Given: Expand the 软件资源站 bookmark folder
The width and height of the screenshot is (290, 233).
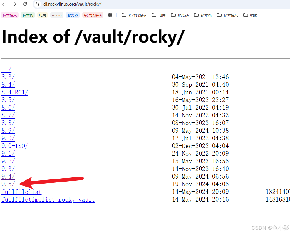Looking at the screenshot, I should point(134,15).
